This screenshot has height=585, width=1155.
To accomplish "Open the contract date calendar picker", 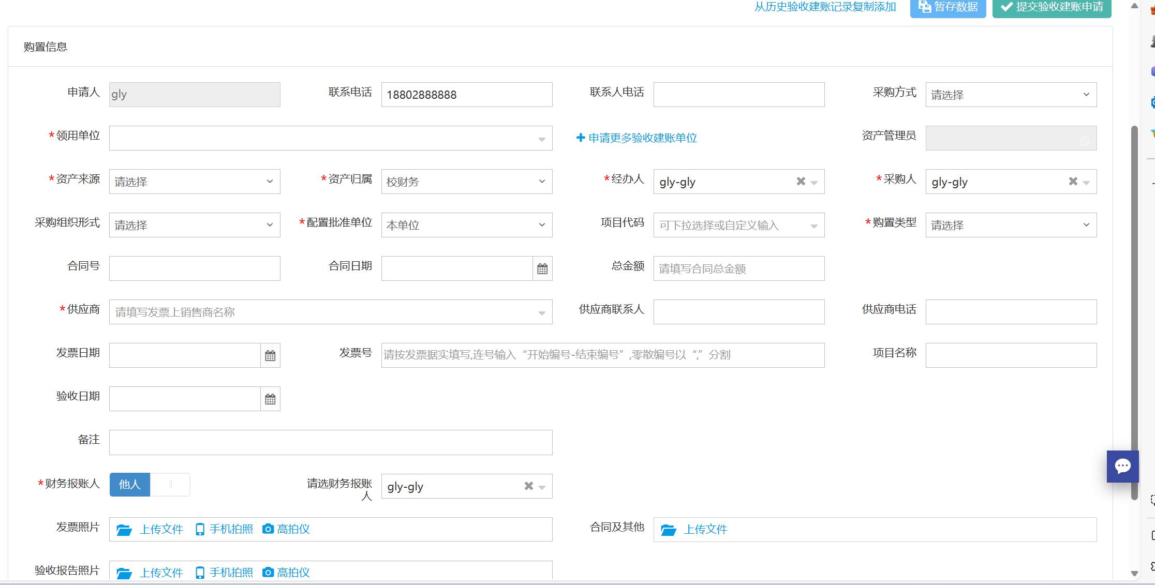I will [x=542, y=268].
